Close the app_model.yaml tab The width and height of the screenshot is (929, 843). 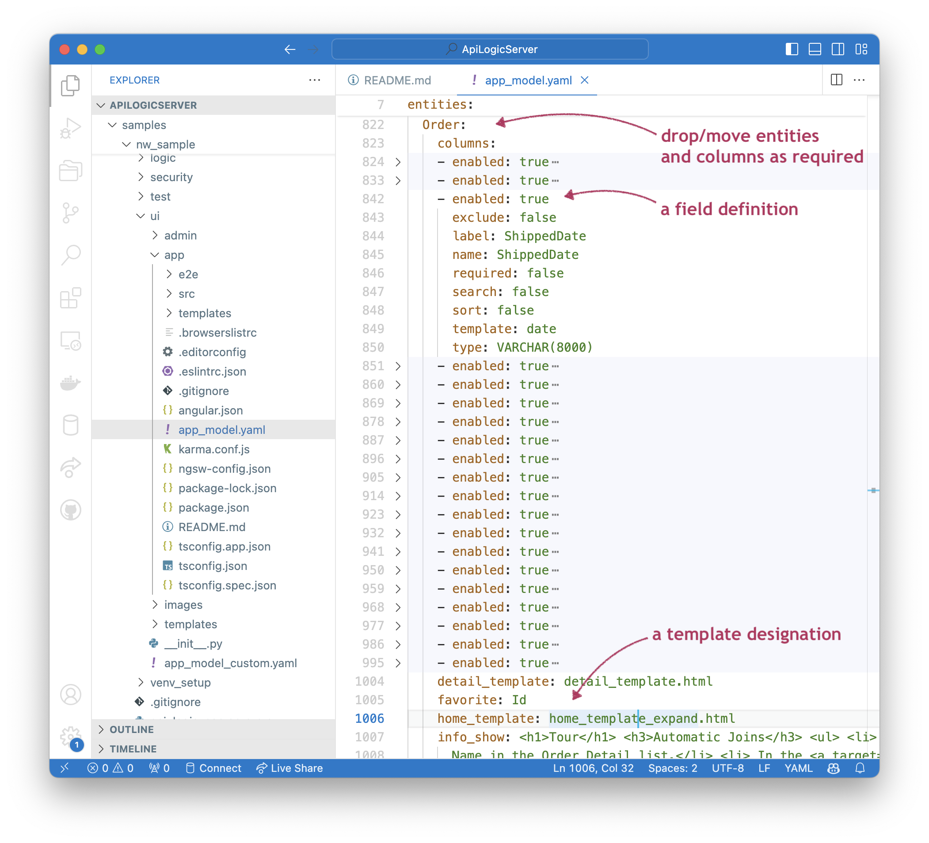click(585, 80)
